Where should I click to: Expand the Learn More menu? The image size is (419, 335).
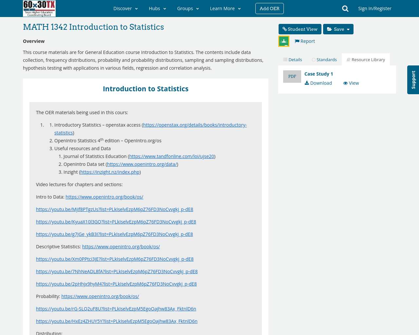point(225,9)
